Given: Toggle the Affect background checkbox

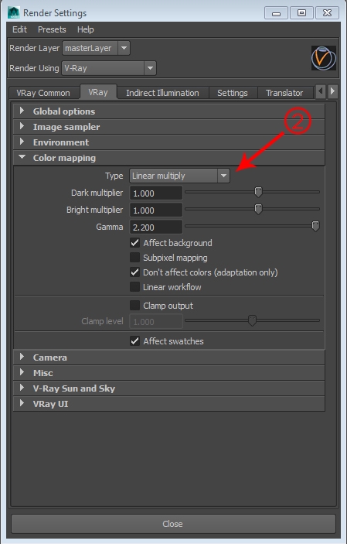Looking at the screenshot, I should click(134, 243).
